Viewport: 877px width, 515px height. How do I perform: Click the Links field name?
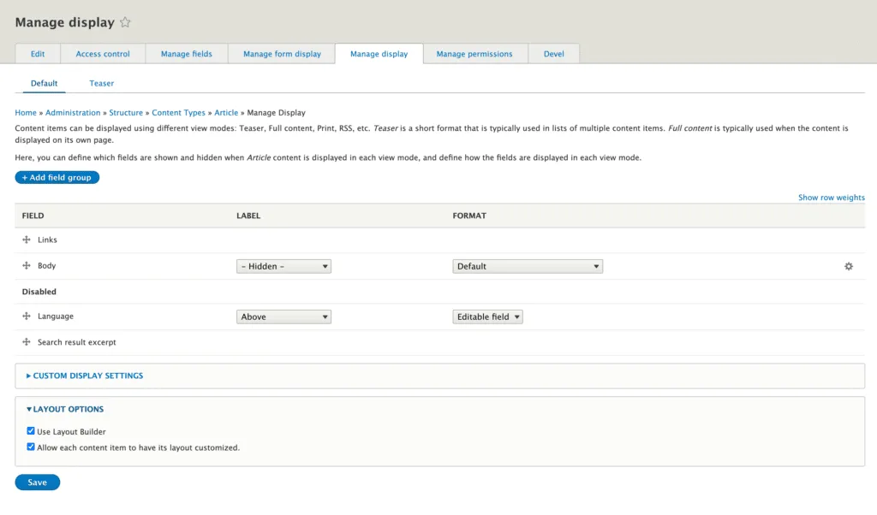(48, 240)
